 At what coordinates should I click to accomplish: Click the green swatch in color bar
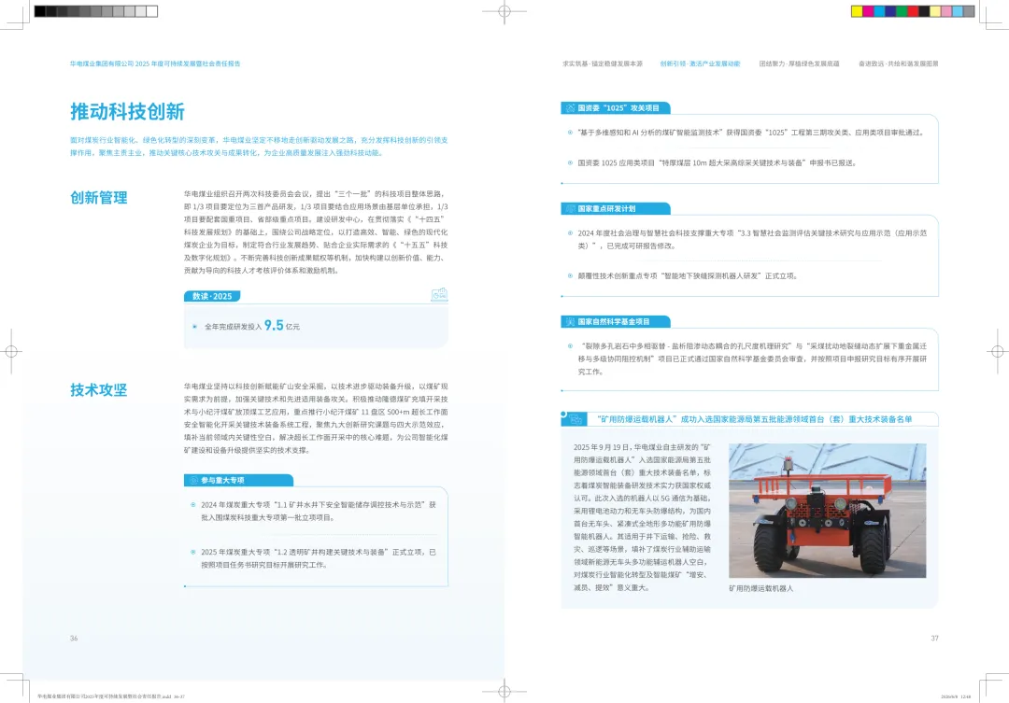pos(902,11)
